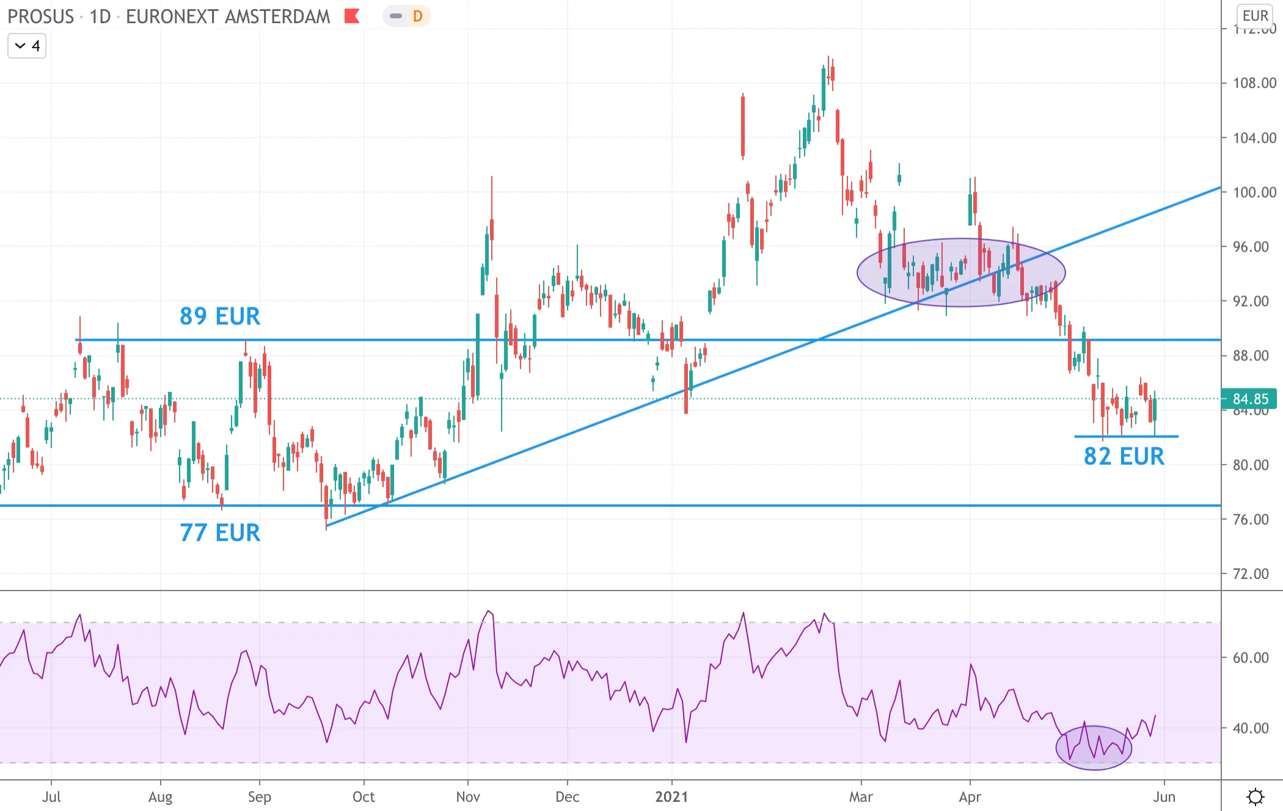Click the 1D interval in the title
This screenshot has width=1283, height=811.
(x=100, y=16)
